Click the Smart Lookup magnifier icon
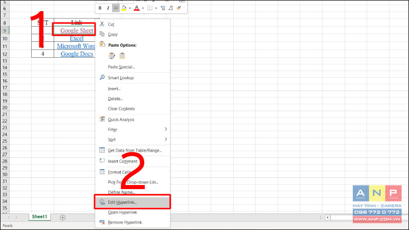The width and height of the screenshot is (409, 230). tap(102, 78)
